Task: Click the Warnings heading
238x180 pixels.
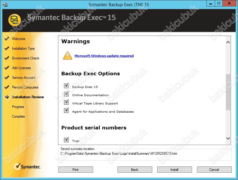Action: pos(76,41)
